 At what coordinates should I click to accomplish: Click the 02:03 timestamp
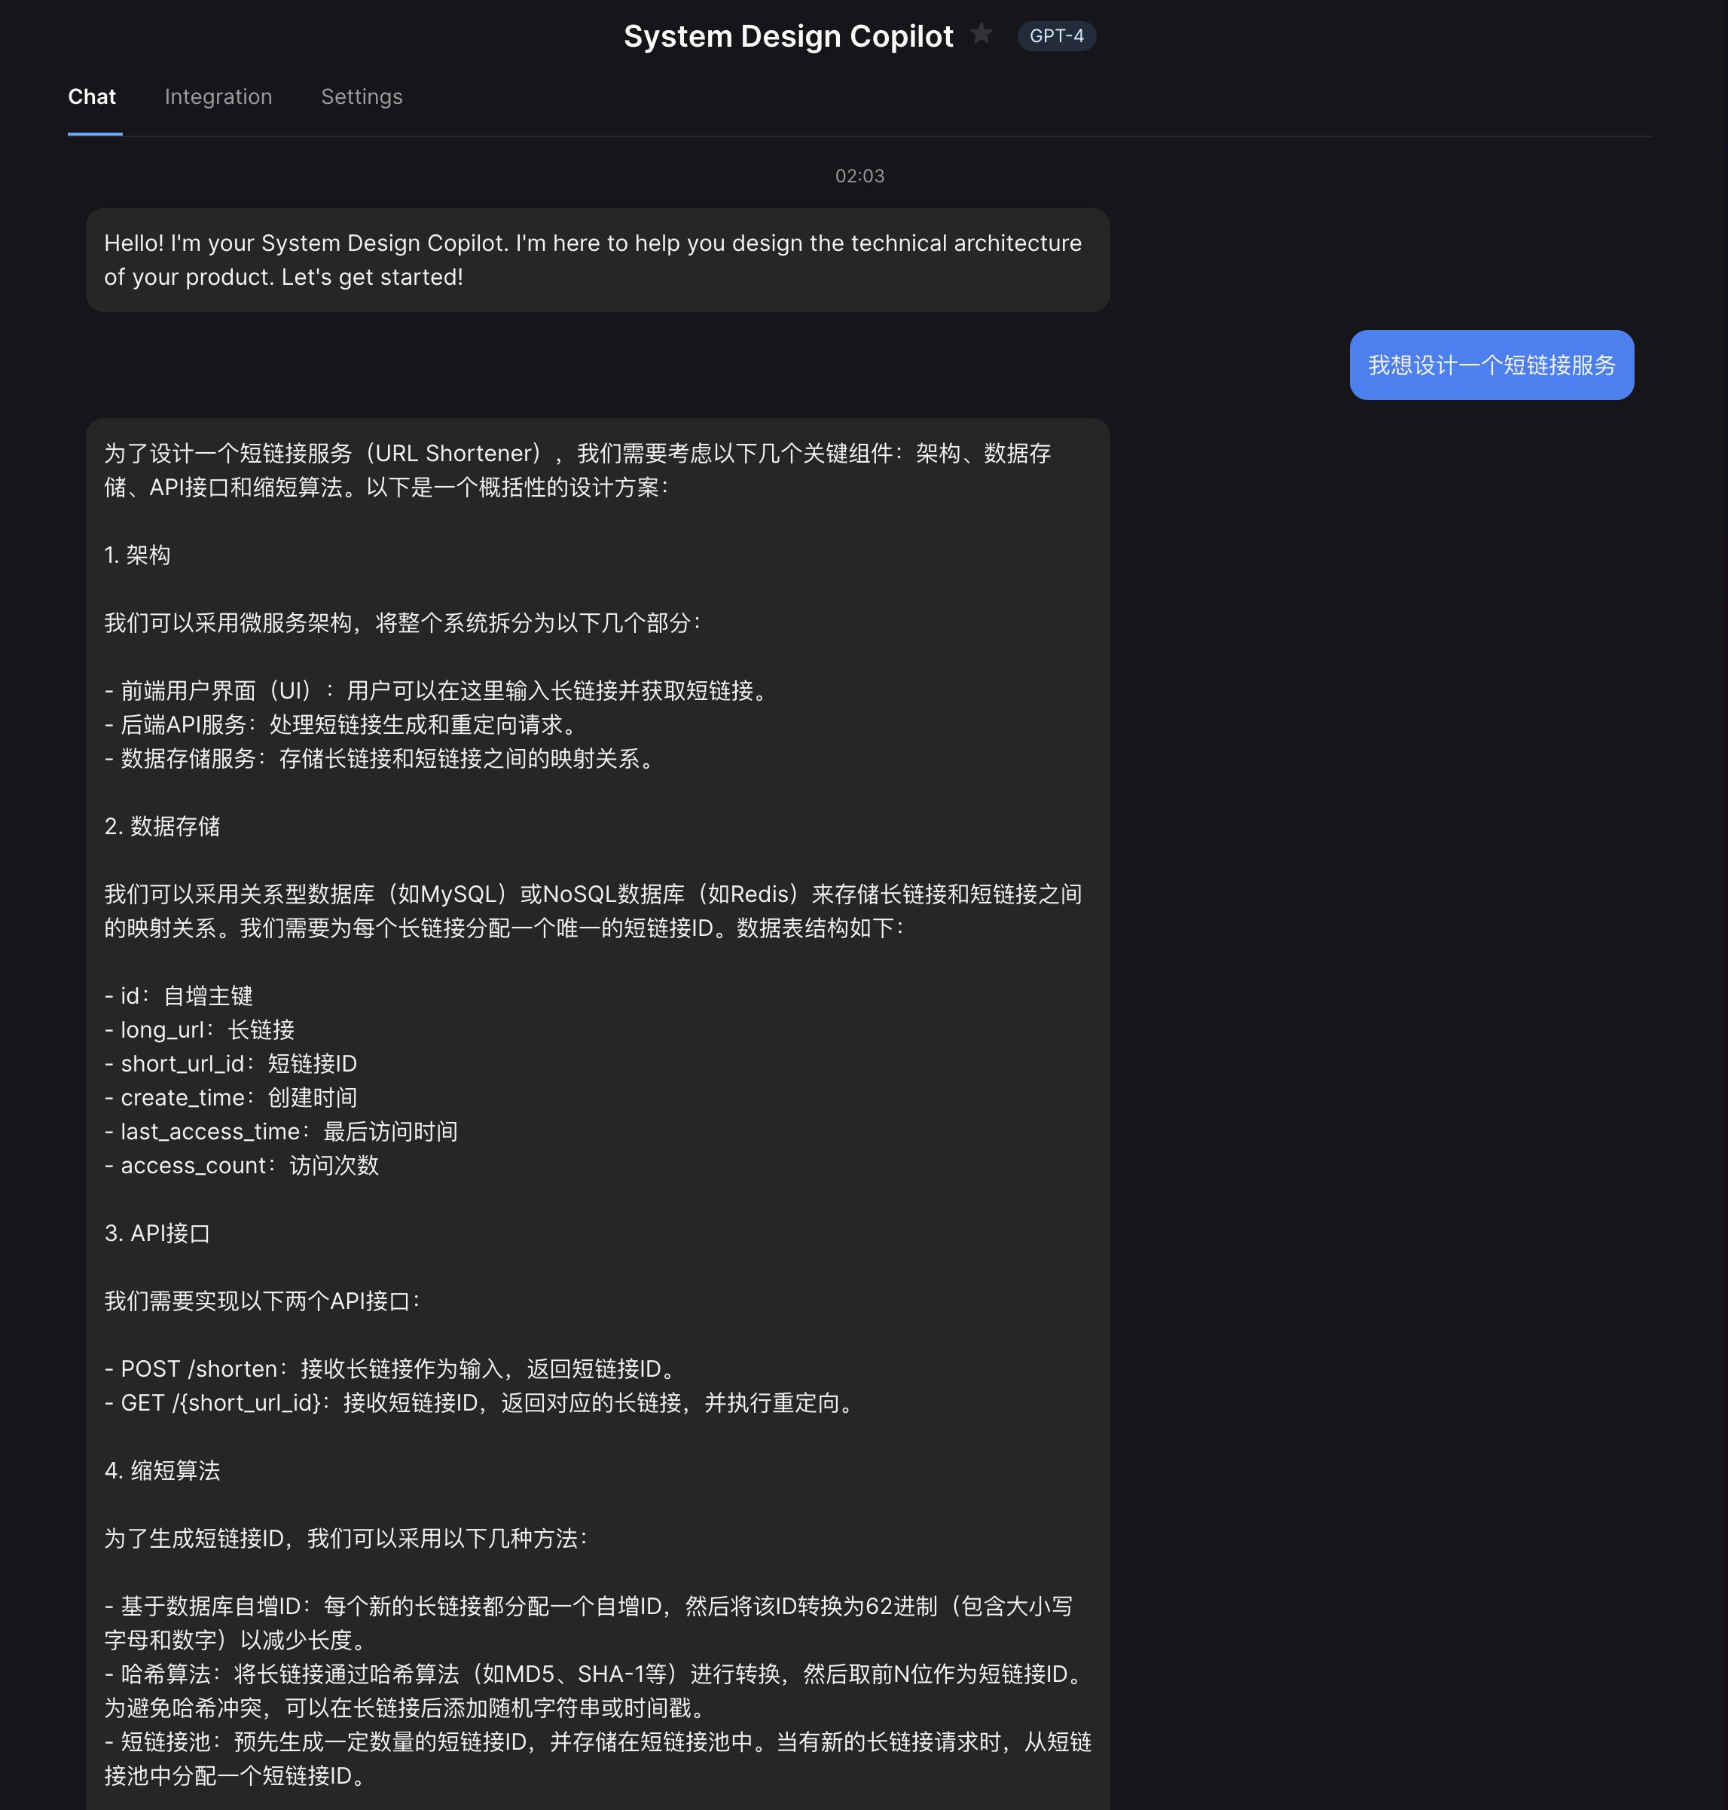(859, 176)
